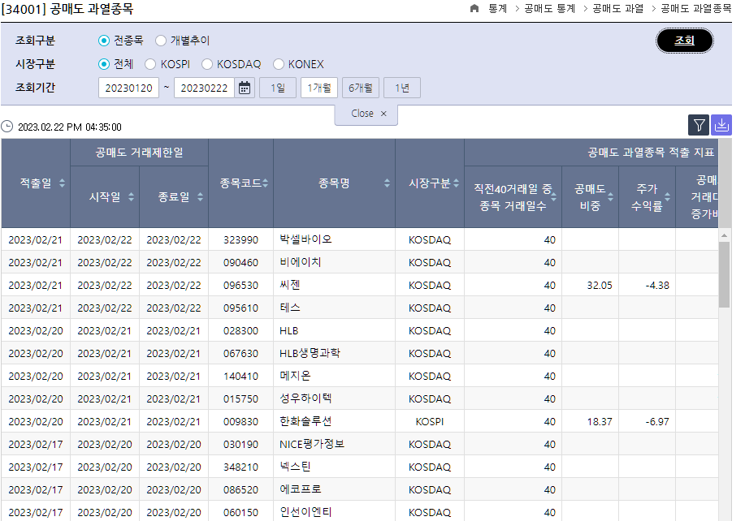Sort by 시작일 column arrows
The image size is (745, 521).
point(131,197)
